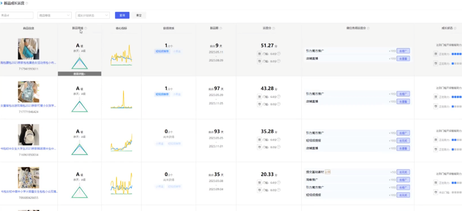462x211 pixels.
Task: Click the 清空 button
Action: pos(139,15)
